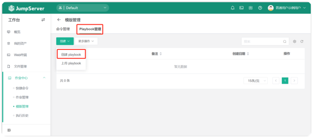Open the help question mark icon
This screenshot has width=313, height=138.
tap(260, 8)
